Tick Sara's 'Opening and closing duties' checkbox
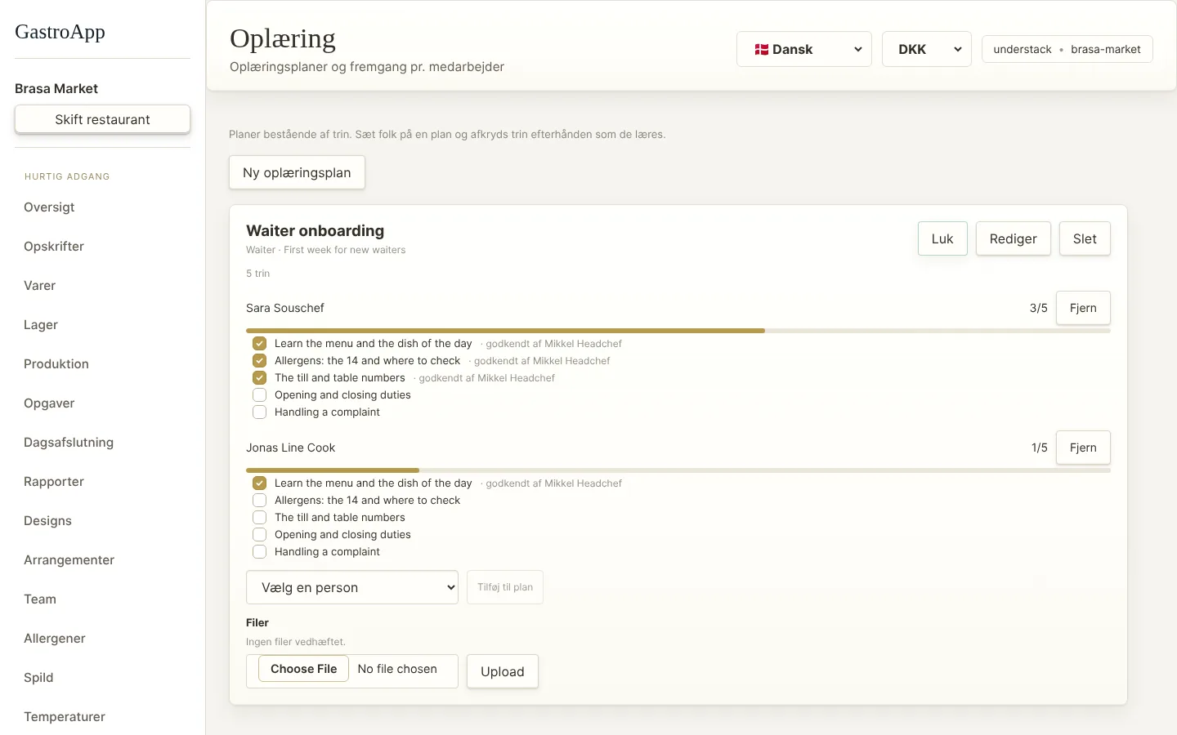This screenshot has height=735, width=1177. [259, 395]
